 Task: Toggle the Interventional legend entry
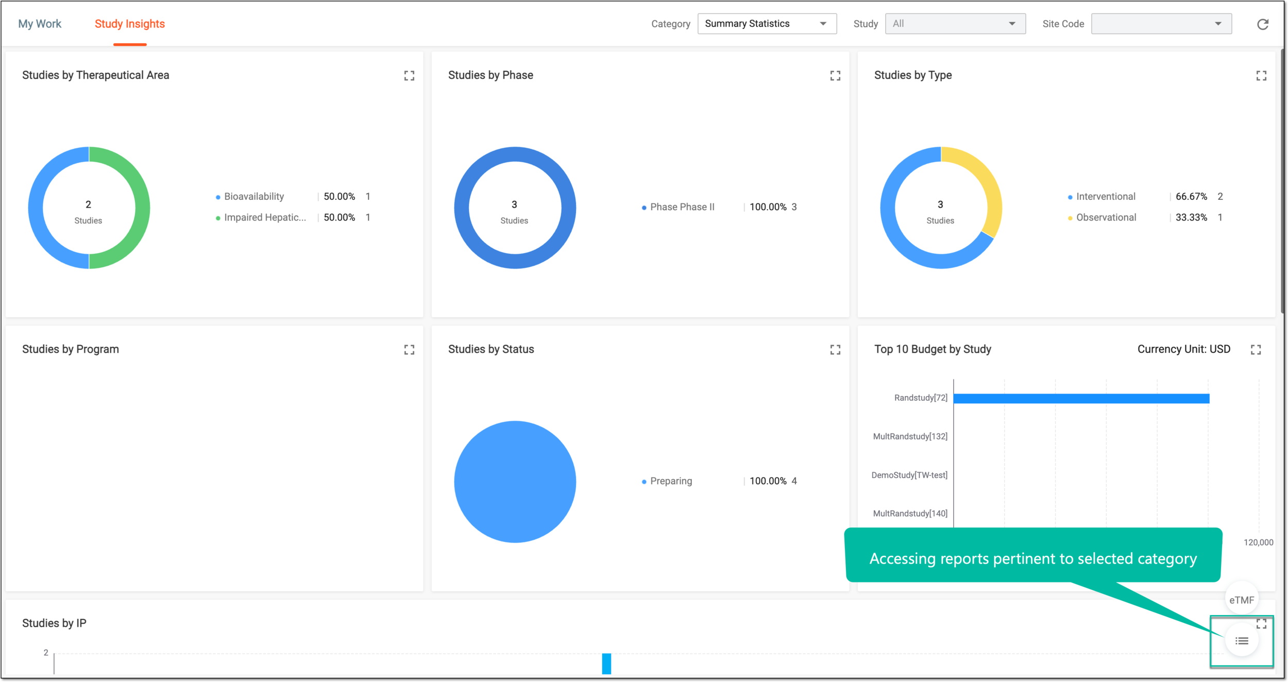[1106, 196]
